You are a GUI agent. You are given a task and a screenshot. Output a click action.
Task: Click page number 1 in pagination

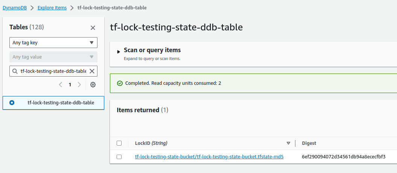coord(70,84)
